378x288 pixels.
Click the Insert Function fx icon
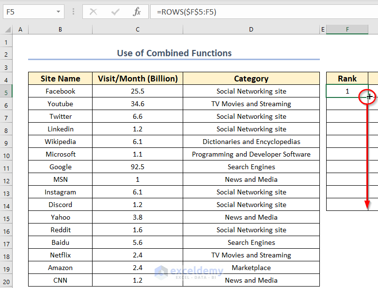(x=137, y=12)
